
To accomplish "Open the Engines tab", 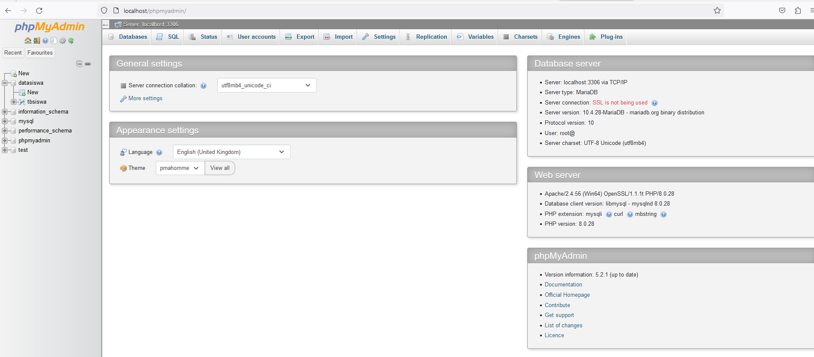I will pyautogui.click(x=563, y=37).
